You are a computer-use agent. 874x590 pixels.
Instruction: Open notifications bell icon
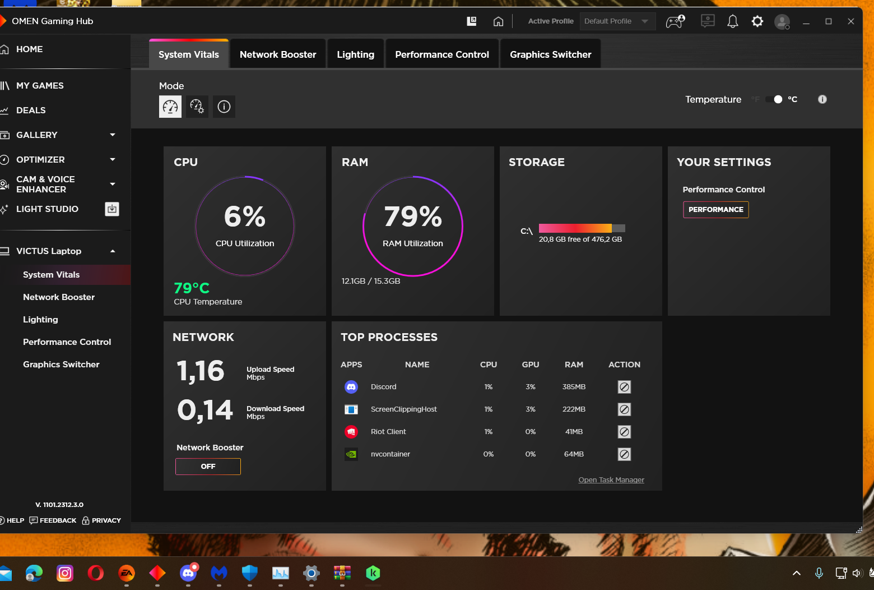(x=732, y=21)
